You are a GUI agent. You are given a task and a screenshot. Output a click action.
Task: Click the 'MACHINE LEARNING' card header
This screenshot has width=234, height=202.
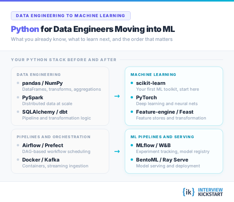[153, 74]
